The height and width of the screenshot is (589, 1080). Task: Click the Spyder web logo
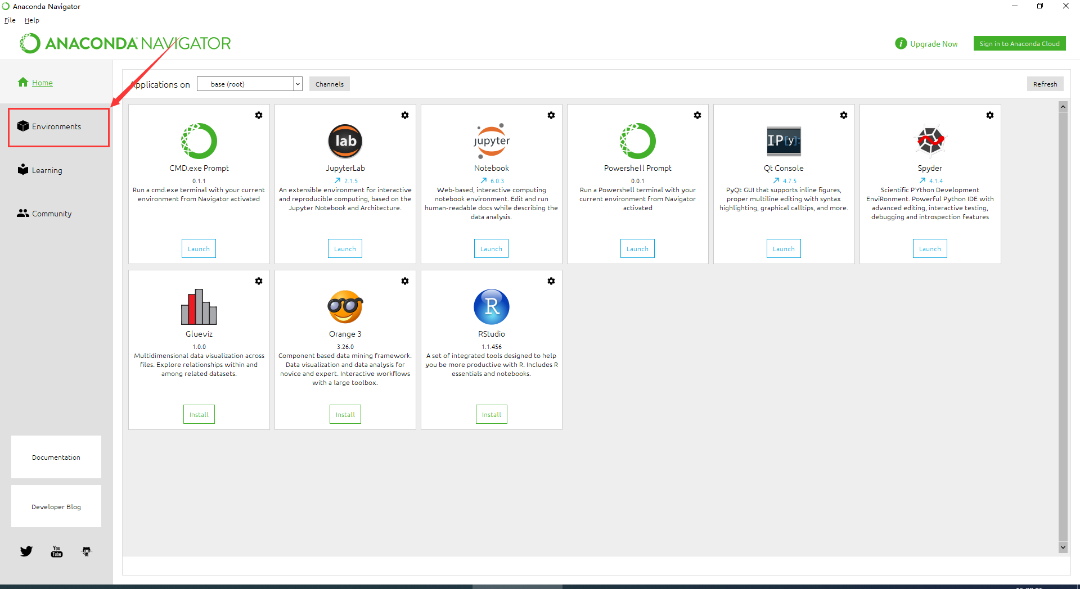point(930,141)
